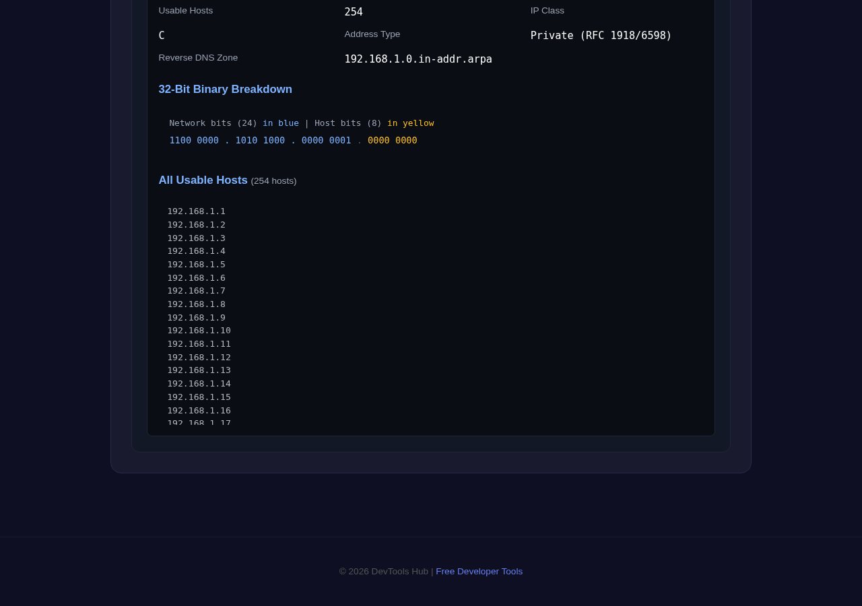Viewport: 862px width, 606px height.
Task: Click the Address Type label
Action: coord(372,34)
